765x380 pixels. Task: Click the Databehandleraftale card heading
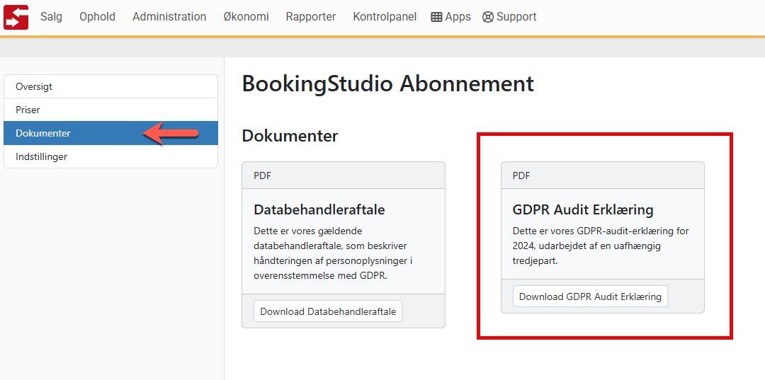(x=319, y=210)
